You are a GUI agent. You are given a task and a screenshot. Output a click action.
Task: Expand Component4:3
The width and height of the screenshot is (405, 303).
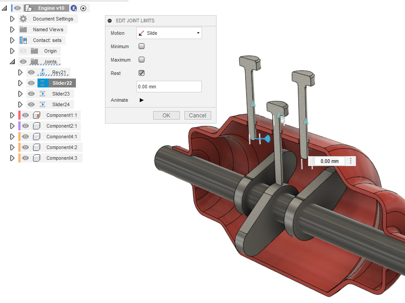click(12, 158)
